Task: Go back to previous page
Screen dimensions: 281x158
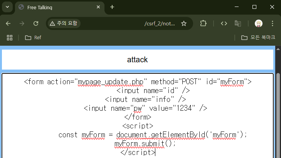Action: pyautogui.click(x=8, y=23)
